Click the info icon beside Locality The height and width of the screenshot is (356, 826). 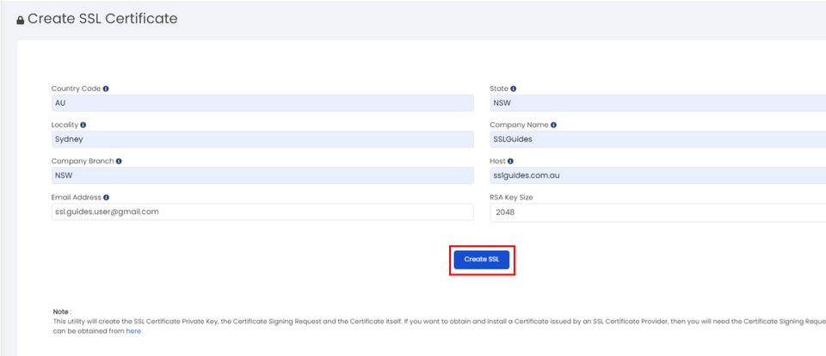point(83,125)
